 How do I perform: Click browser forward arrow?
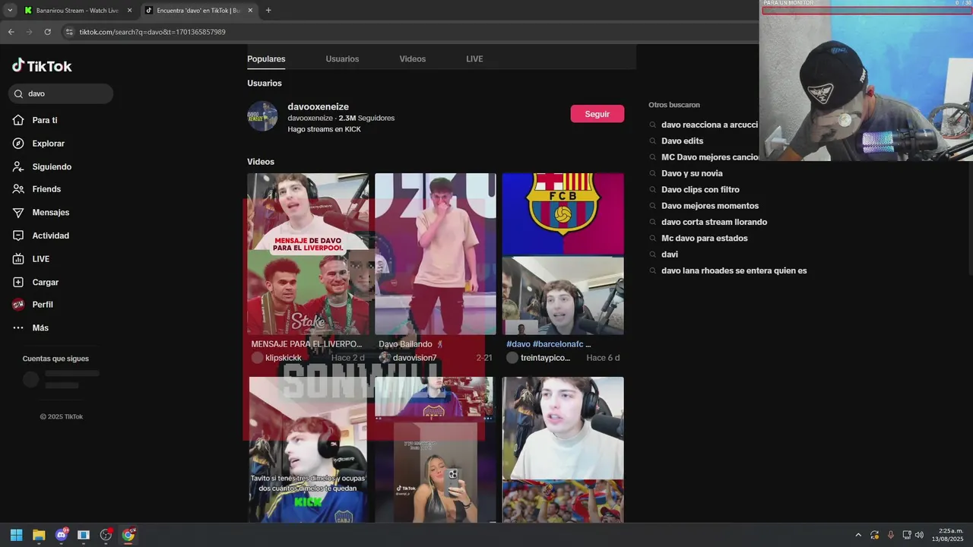pos(29,32)
